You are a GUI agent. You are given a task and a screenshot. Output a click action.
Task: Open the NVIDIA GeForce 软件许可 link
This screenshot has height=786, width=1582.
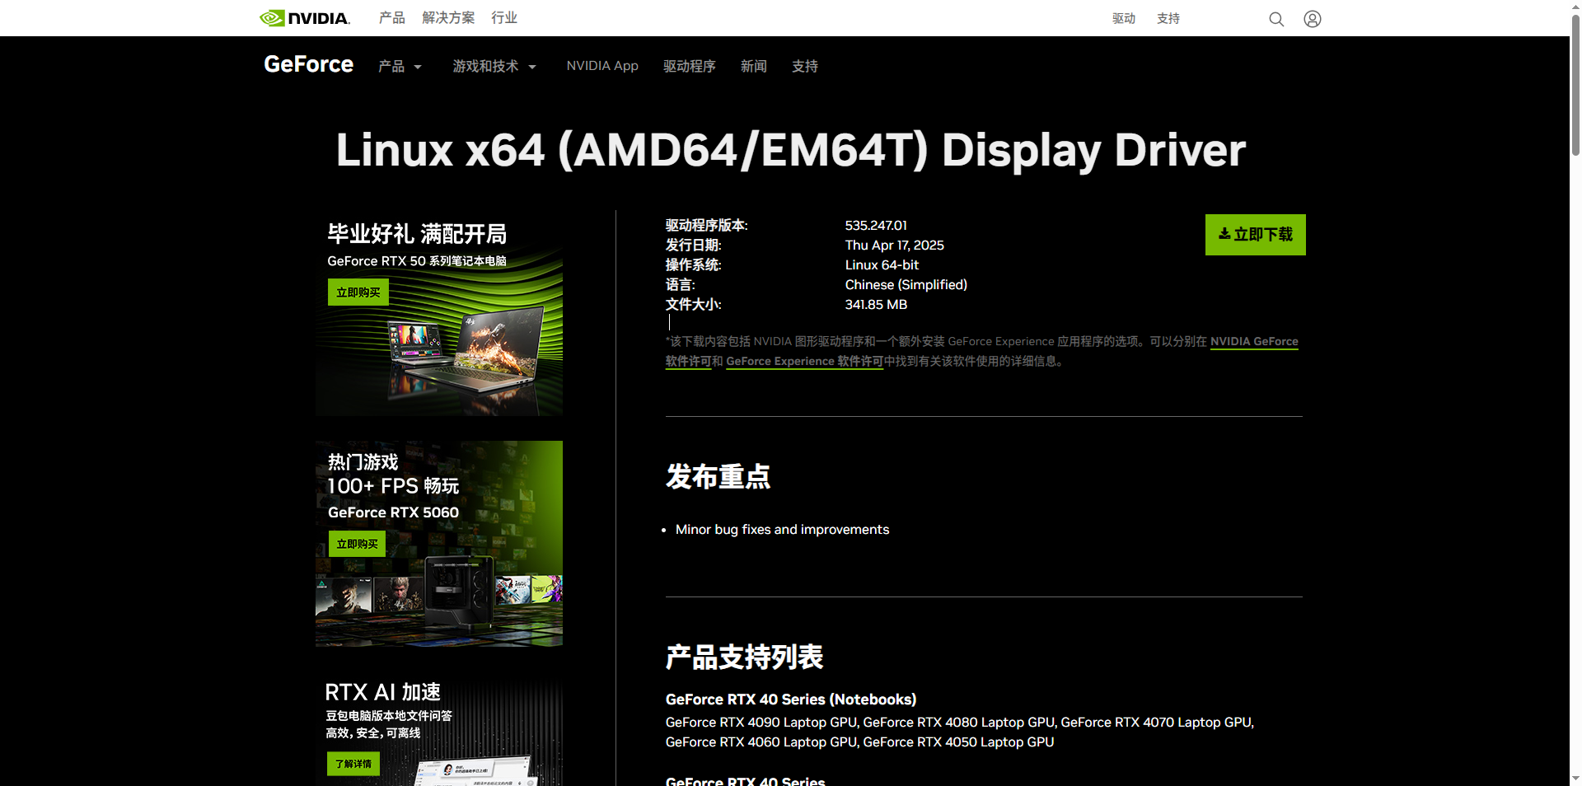[x=1253, y=342]
